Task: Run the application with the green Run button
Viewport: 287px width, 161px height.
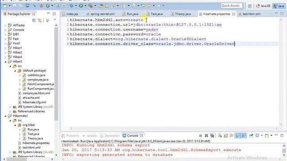Action: click(x=81, y=6)
